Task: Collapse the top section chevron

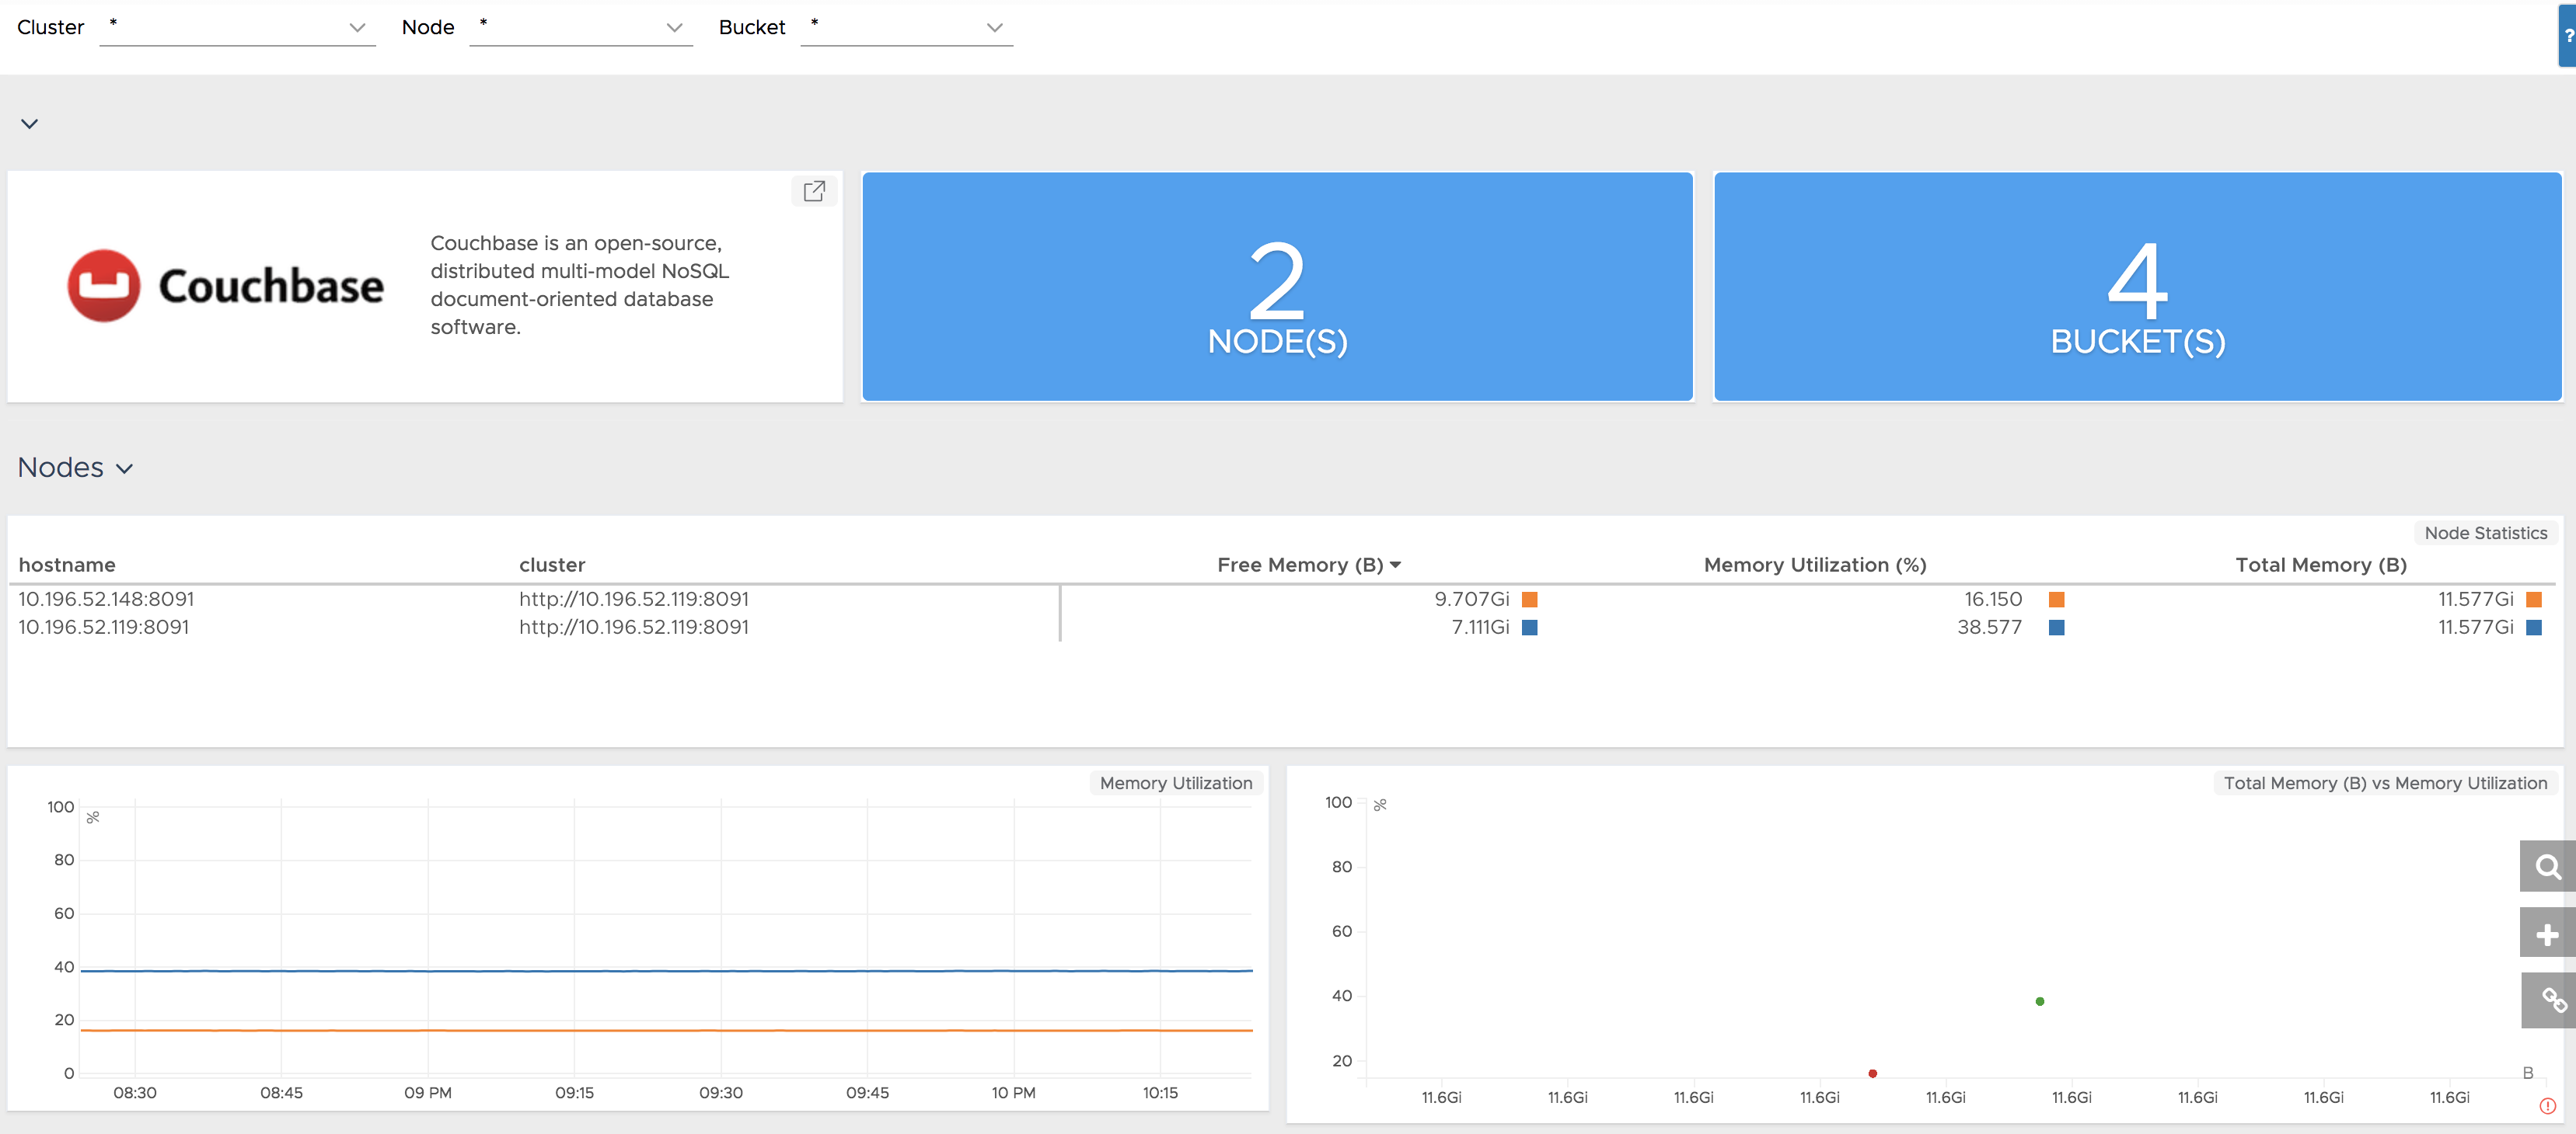Action: point(29,124)
